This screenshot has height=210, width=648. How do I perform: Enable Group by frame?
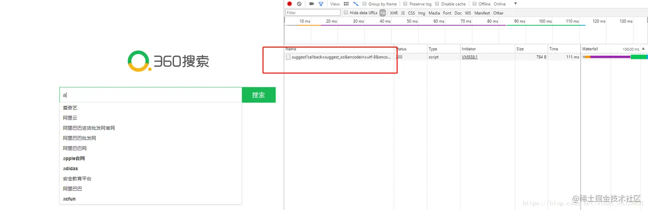[x=365, y=4]
